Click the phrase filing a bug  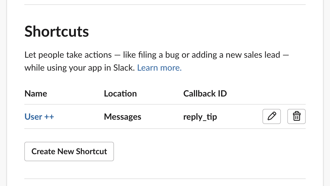[x=154, y=55]
